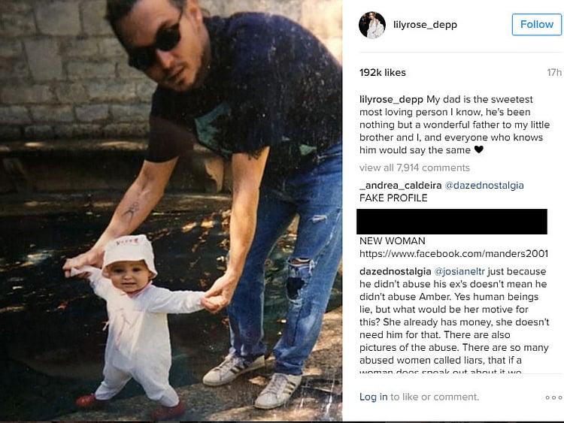Click the black heart emoji in caption
The height and width of the screenshot is (423, 564).
click(x=478, y=150)
